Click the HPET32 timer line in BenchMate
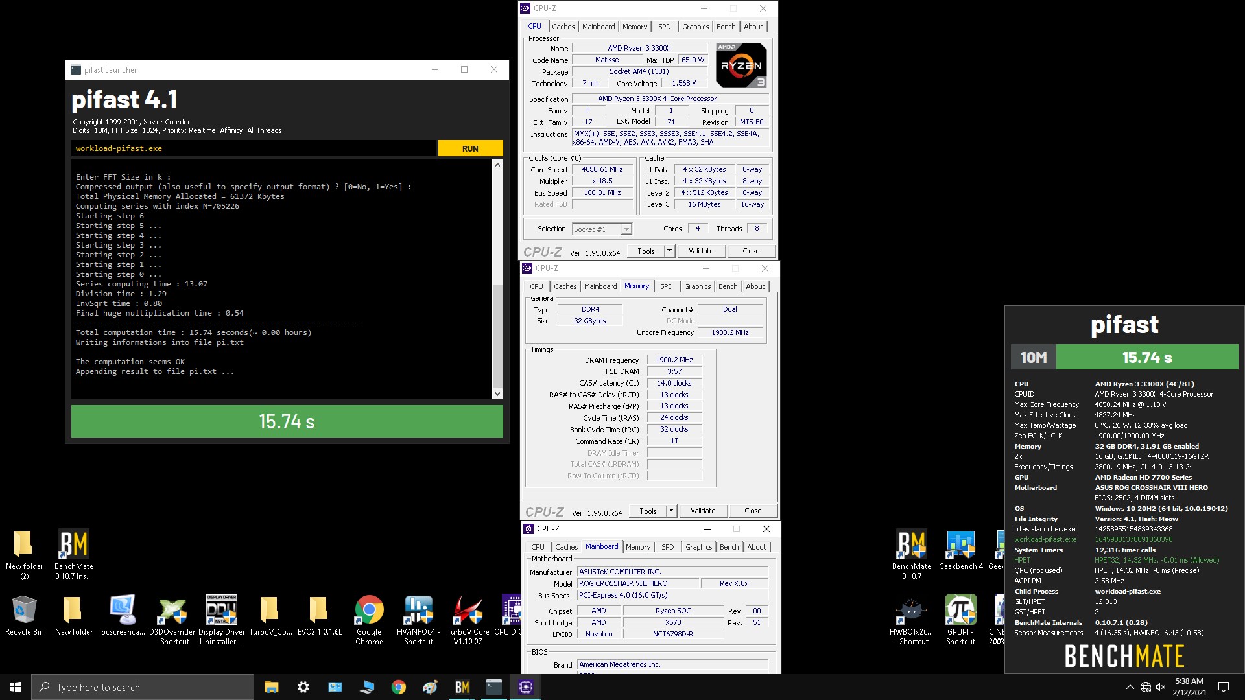Viewport: 1245px width, 700px height. tap(1117, 560)
